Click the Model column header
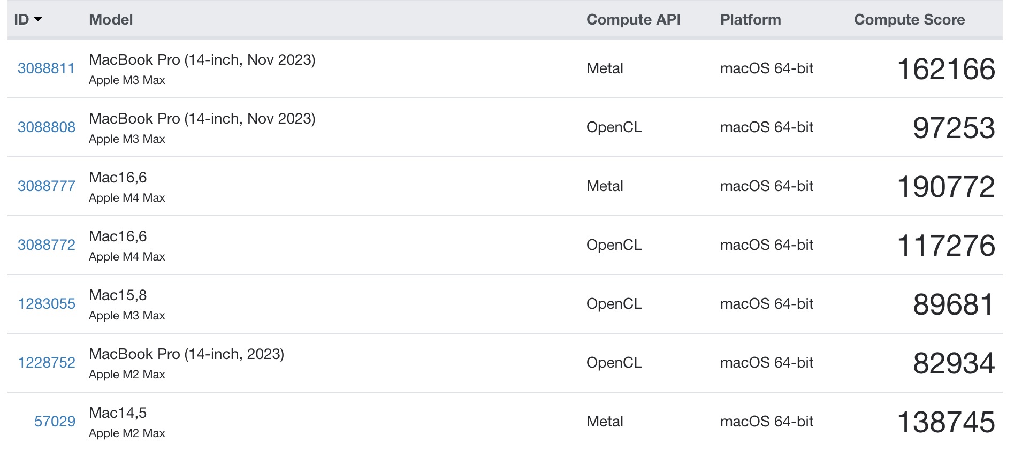 (x=111, y=20)
